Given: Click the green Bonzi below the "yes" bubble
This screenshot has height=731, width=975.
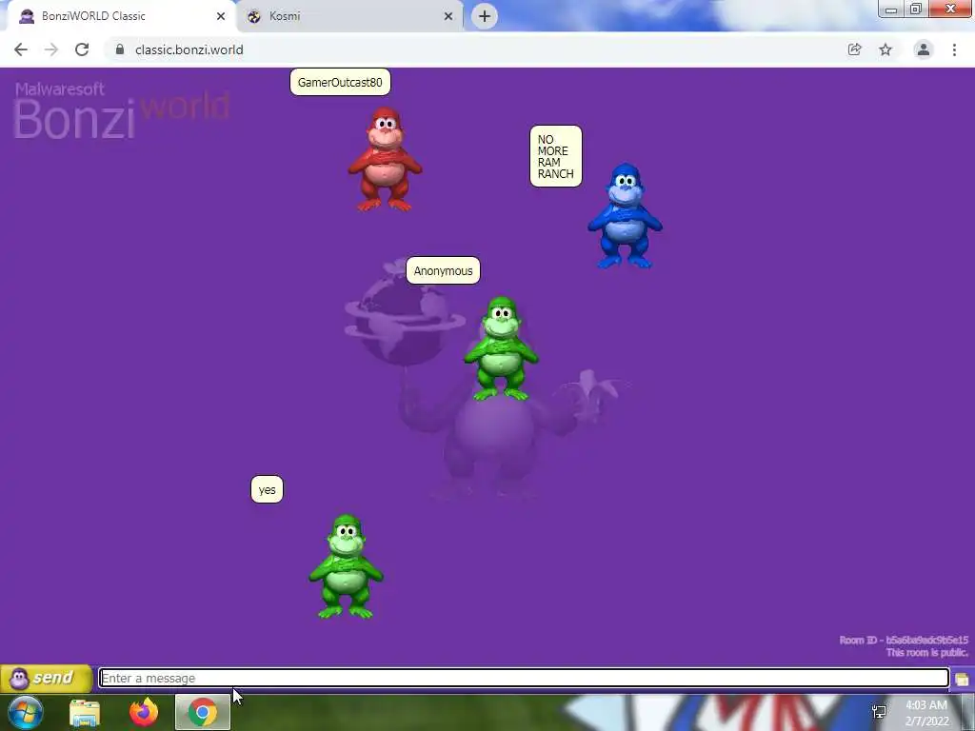Looking at the screenshot, I should 347,566.
